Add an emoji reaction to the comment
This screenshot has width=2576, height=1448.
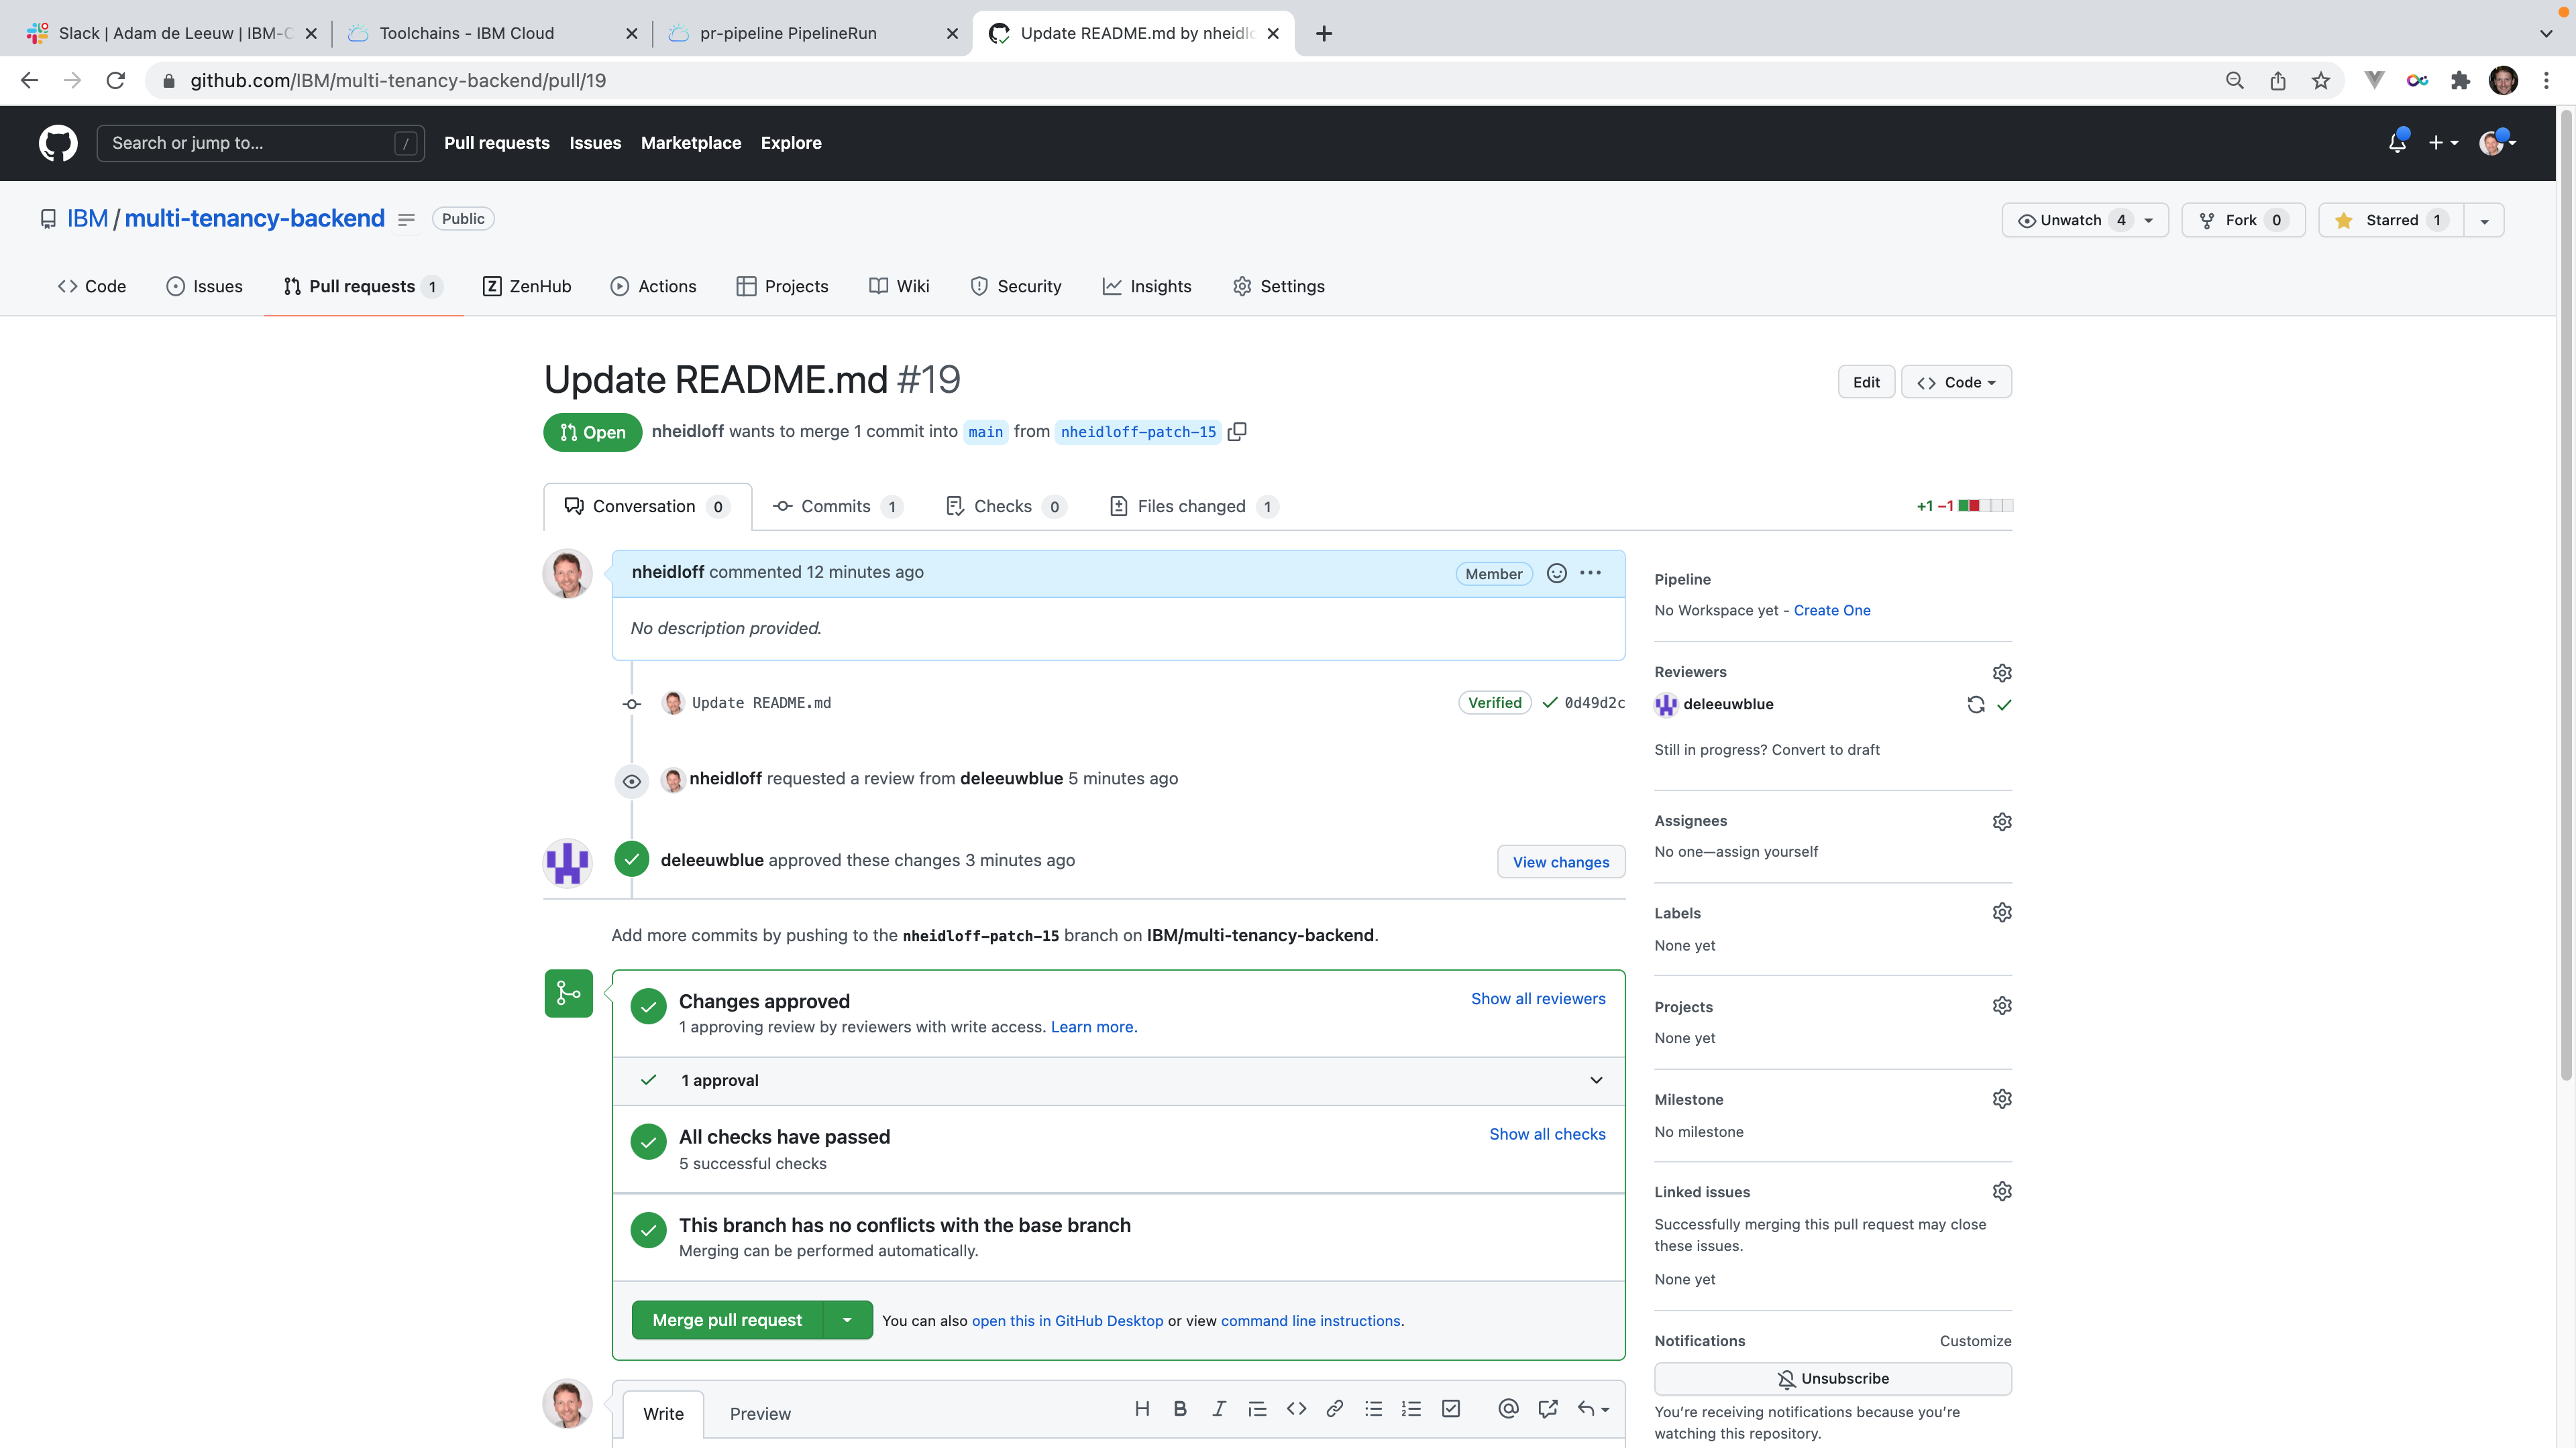(x=1556, y=574)
